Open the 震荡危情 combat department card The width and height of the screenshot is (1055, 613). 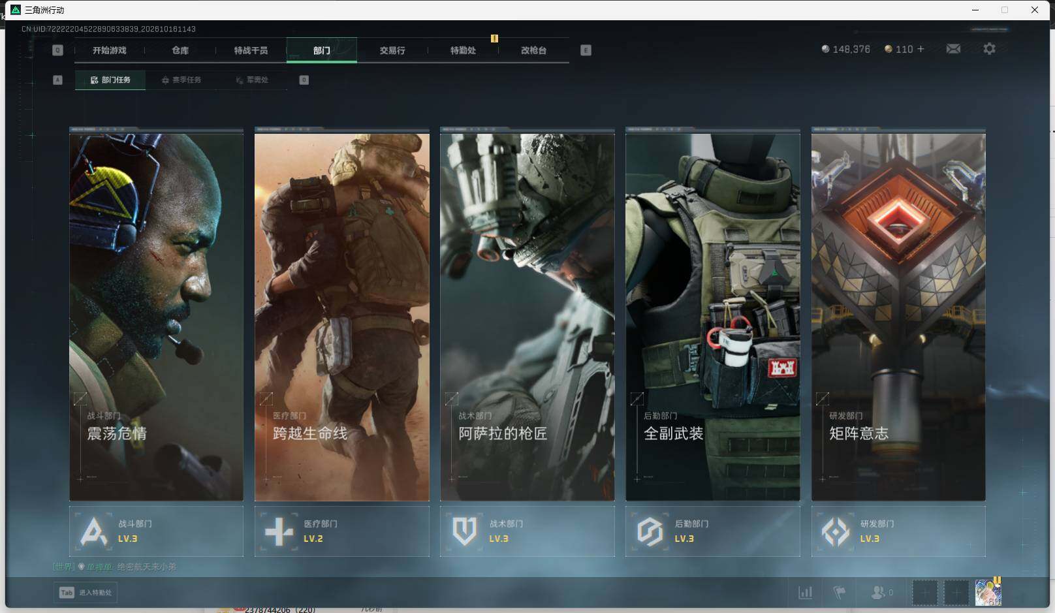[156, 315]
